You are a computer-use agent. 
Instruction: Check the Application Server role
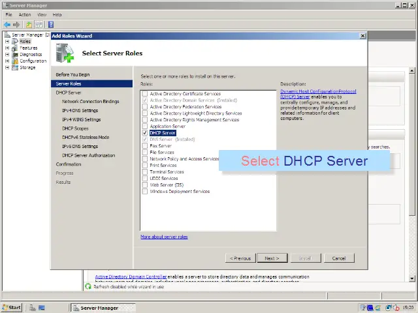[x=145, y=126]
